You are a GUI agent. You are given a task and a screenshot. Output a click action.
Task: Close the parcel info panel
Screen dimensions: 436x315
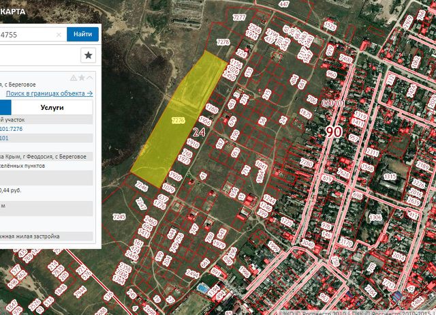coord(90,78)
